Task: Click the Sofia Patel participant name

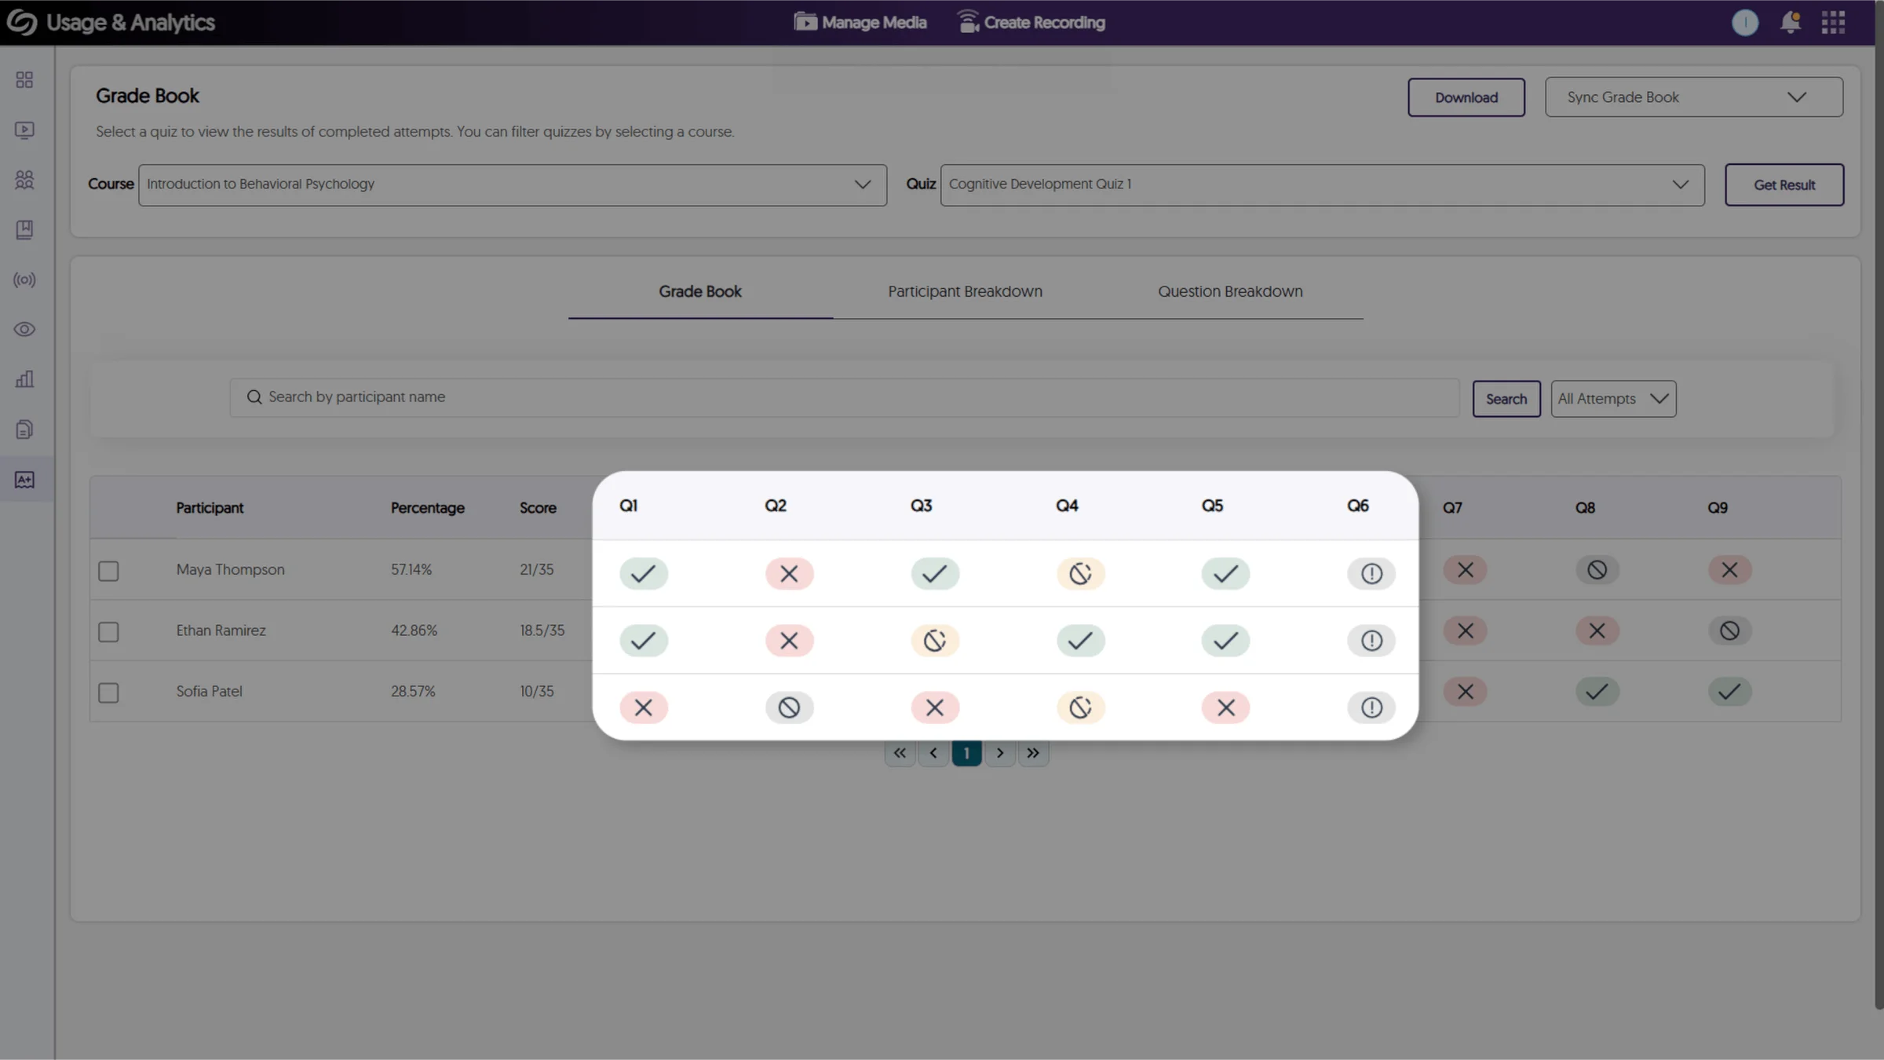Action: [x=209, y=692]
